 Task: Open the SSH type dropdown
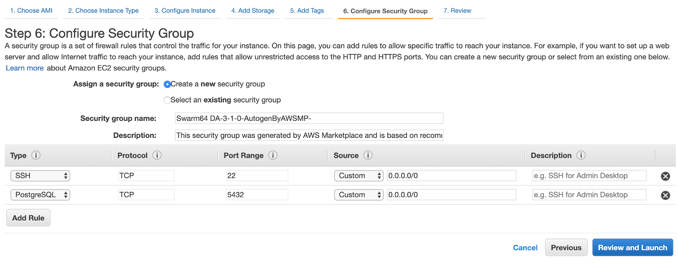pos(40,176)
